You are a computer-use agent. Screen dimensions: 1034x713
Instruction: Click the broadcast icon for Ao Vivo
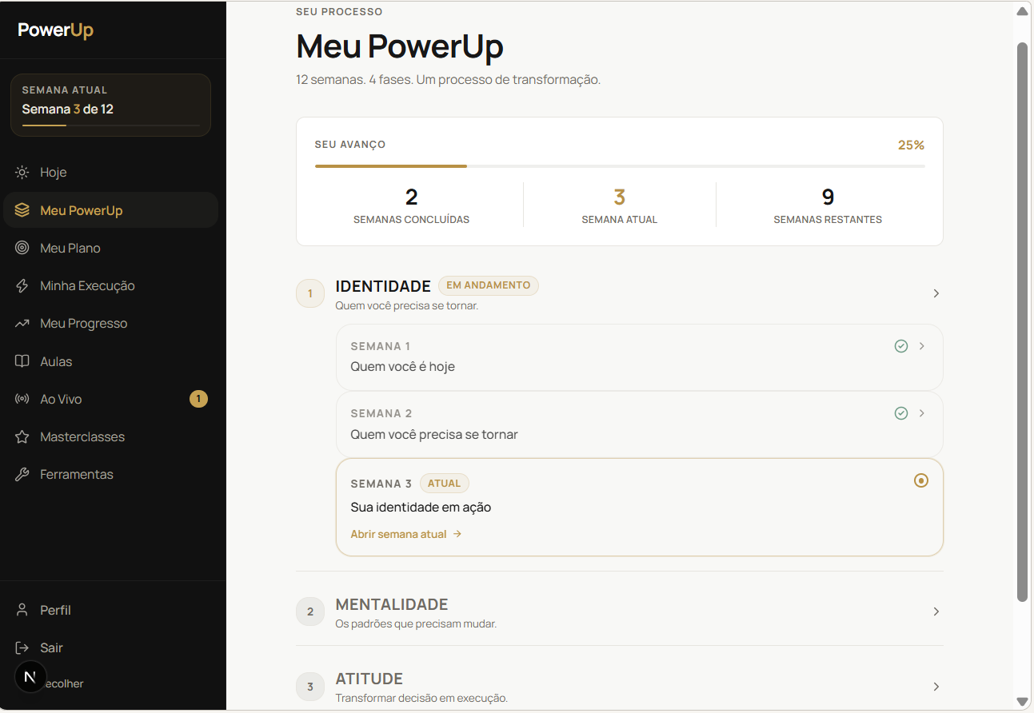22,399
